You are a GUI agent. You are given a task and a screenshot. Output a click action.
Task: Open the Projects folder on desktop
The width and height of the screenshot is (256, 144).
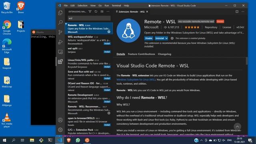(21, 26)
